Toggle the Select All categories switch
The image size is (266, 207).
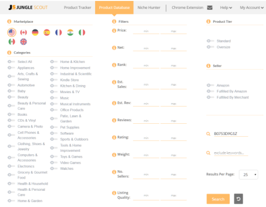click(11, 62)
